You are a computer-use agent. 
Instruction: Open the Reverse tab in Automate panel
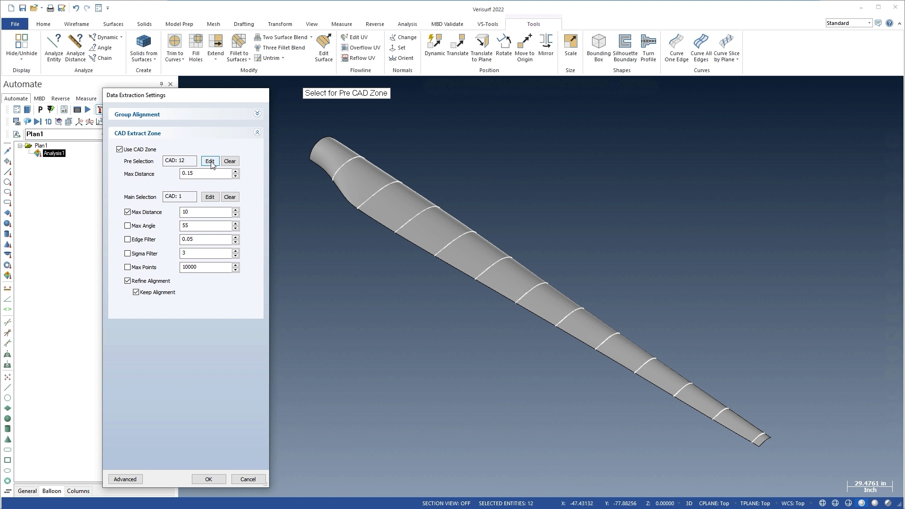pos(60,99)
